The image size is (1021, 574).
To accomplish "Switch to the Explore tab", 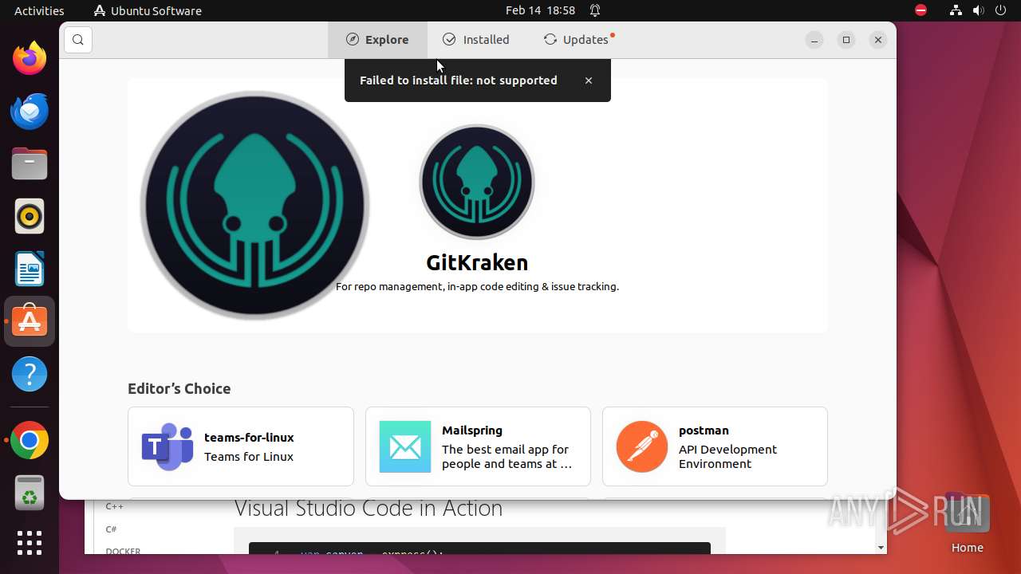I will [377, 40].
